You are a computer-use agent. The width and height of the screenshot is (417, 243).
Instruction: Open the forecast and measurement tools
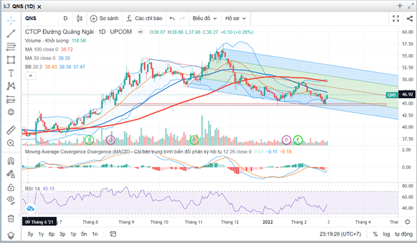pos(11,99)
